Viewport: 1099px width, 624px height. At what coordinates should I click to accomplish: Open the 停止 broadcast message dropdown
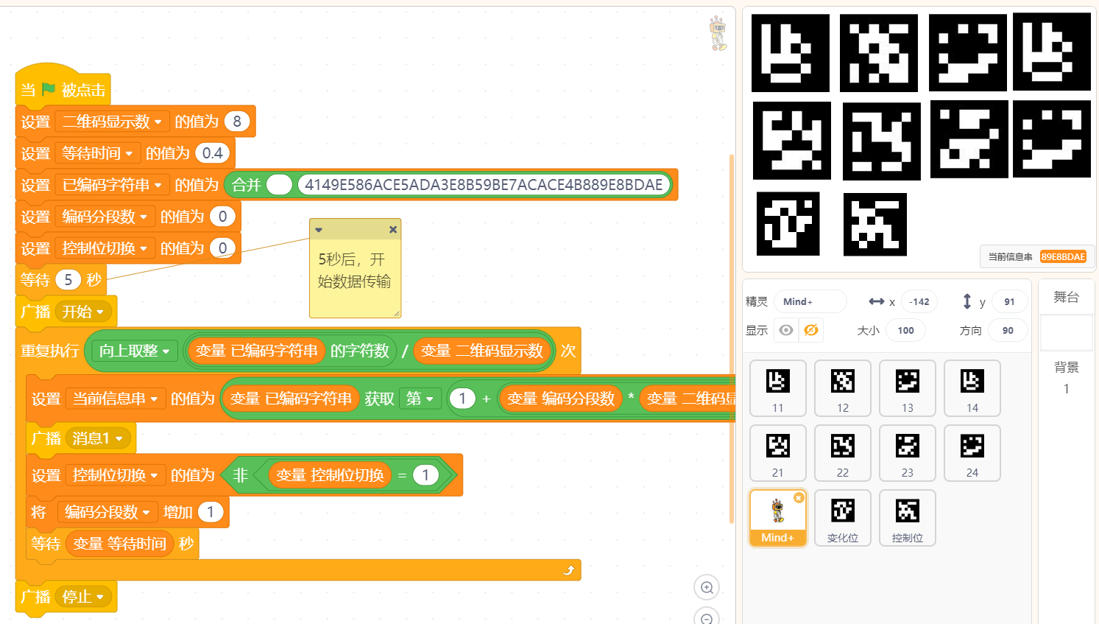[x=85, y=596]
